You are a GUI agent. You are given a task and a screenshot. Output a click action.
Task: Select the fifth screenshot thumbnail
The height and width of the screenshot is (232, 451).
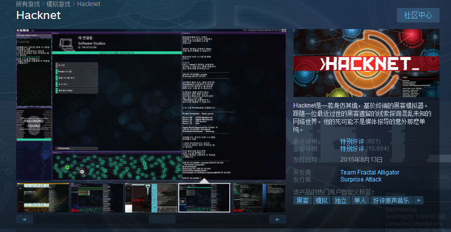point(259,198)
